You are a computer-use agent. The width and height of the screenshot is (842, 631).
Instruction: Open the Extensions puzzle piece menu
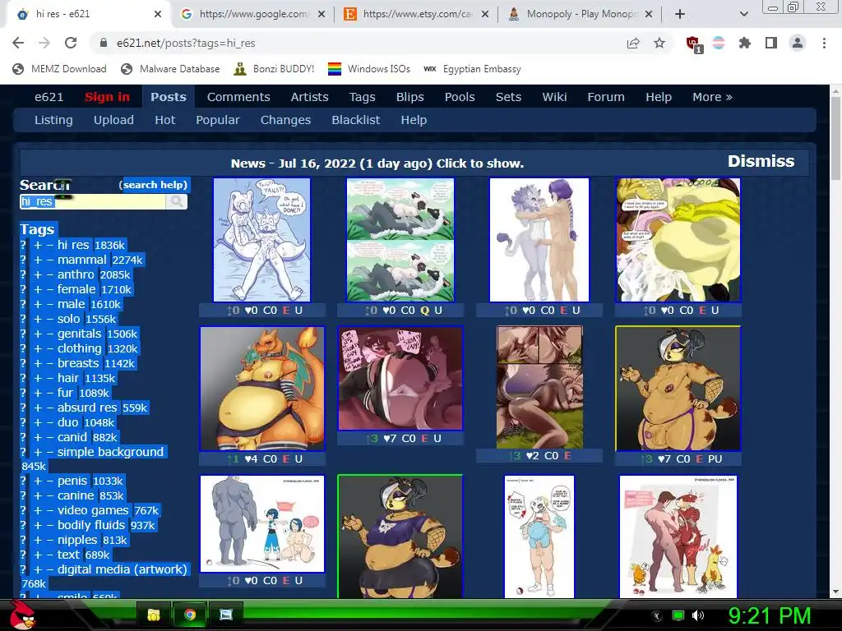(x=745, y=43)
